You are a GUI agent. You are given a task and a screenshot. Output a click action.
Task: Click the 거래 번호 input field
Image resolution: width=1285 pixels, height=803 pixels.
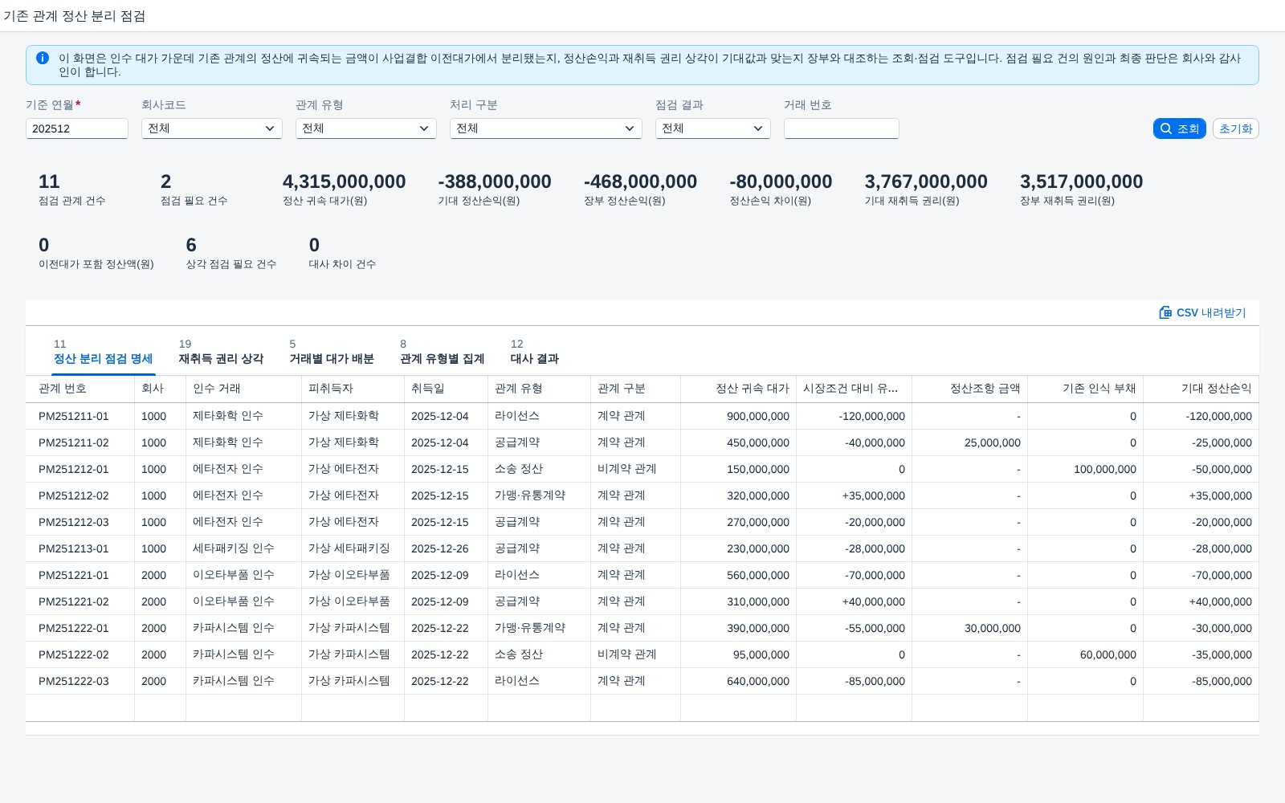click(842, 128)
